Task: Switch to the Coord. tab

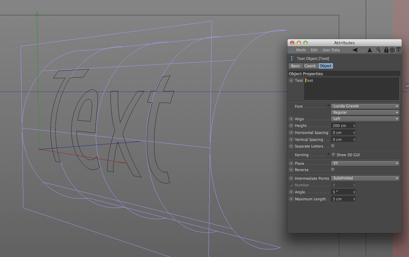Action: coord(310,66)
